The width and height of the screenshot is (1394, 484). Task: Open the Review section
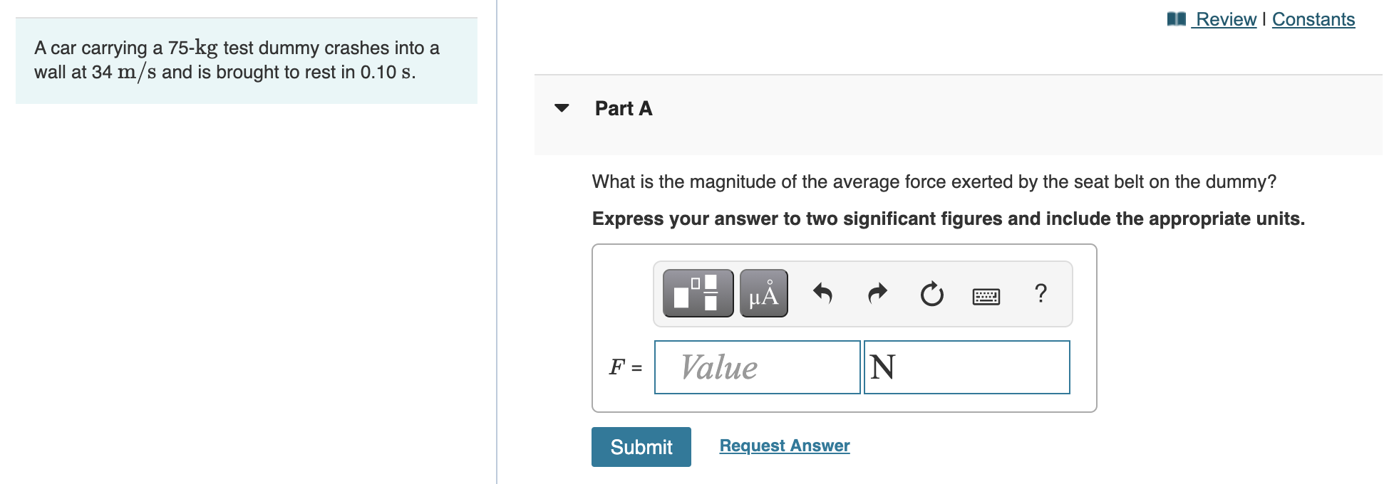point(1224,19)
